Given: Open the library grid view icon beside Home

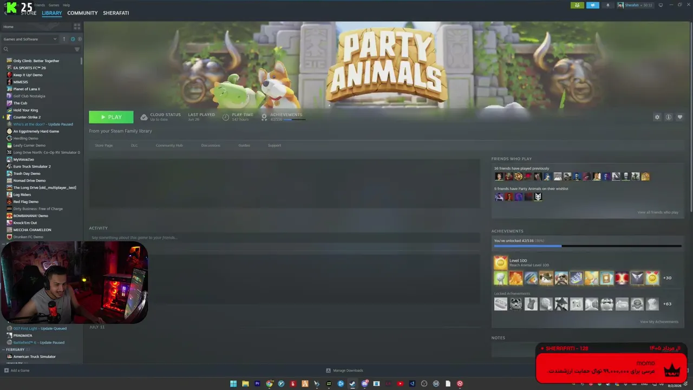Looking at the screenshot, I should [x=77, y=27].
